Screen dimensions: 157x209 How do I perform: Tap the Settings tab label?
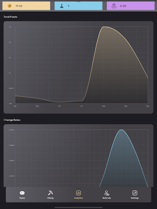(x=135, y=198)
